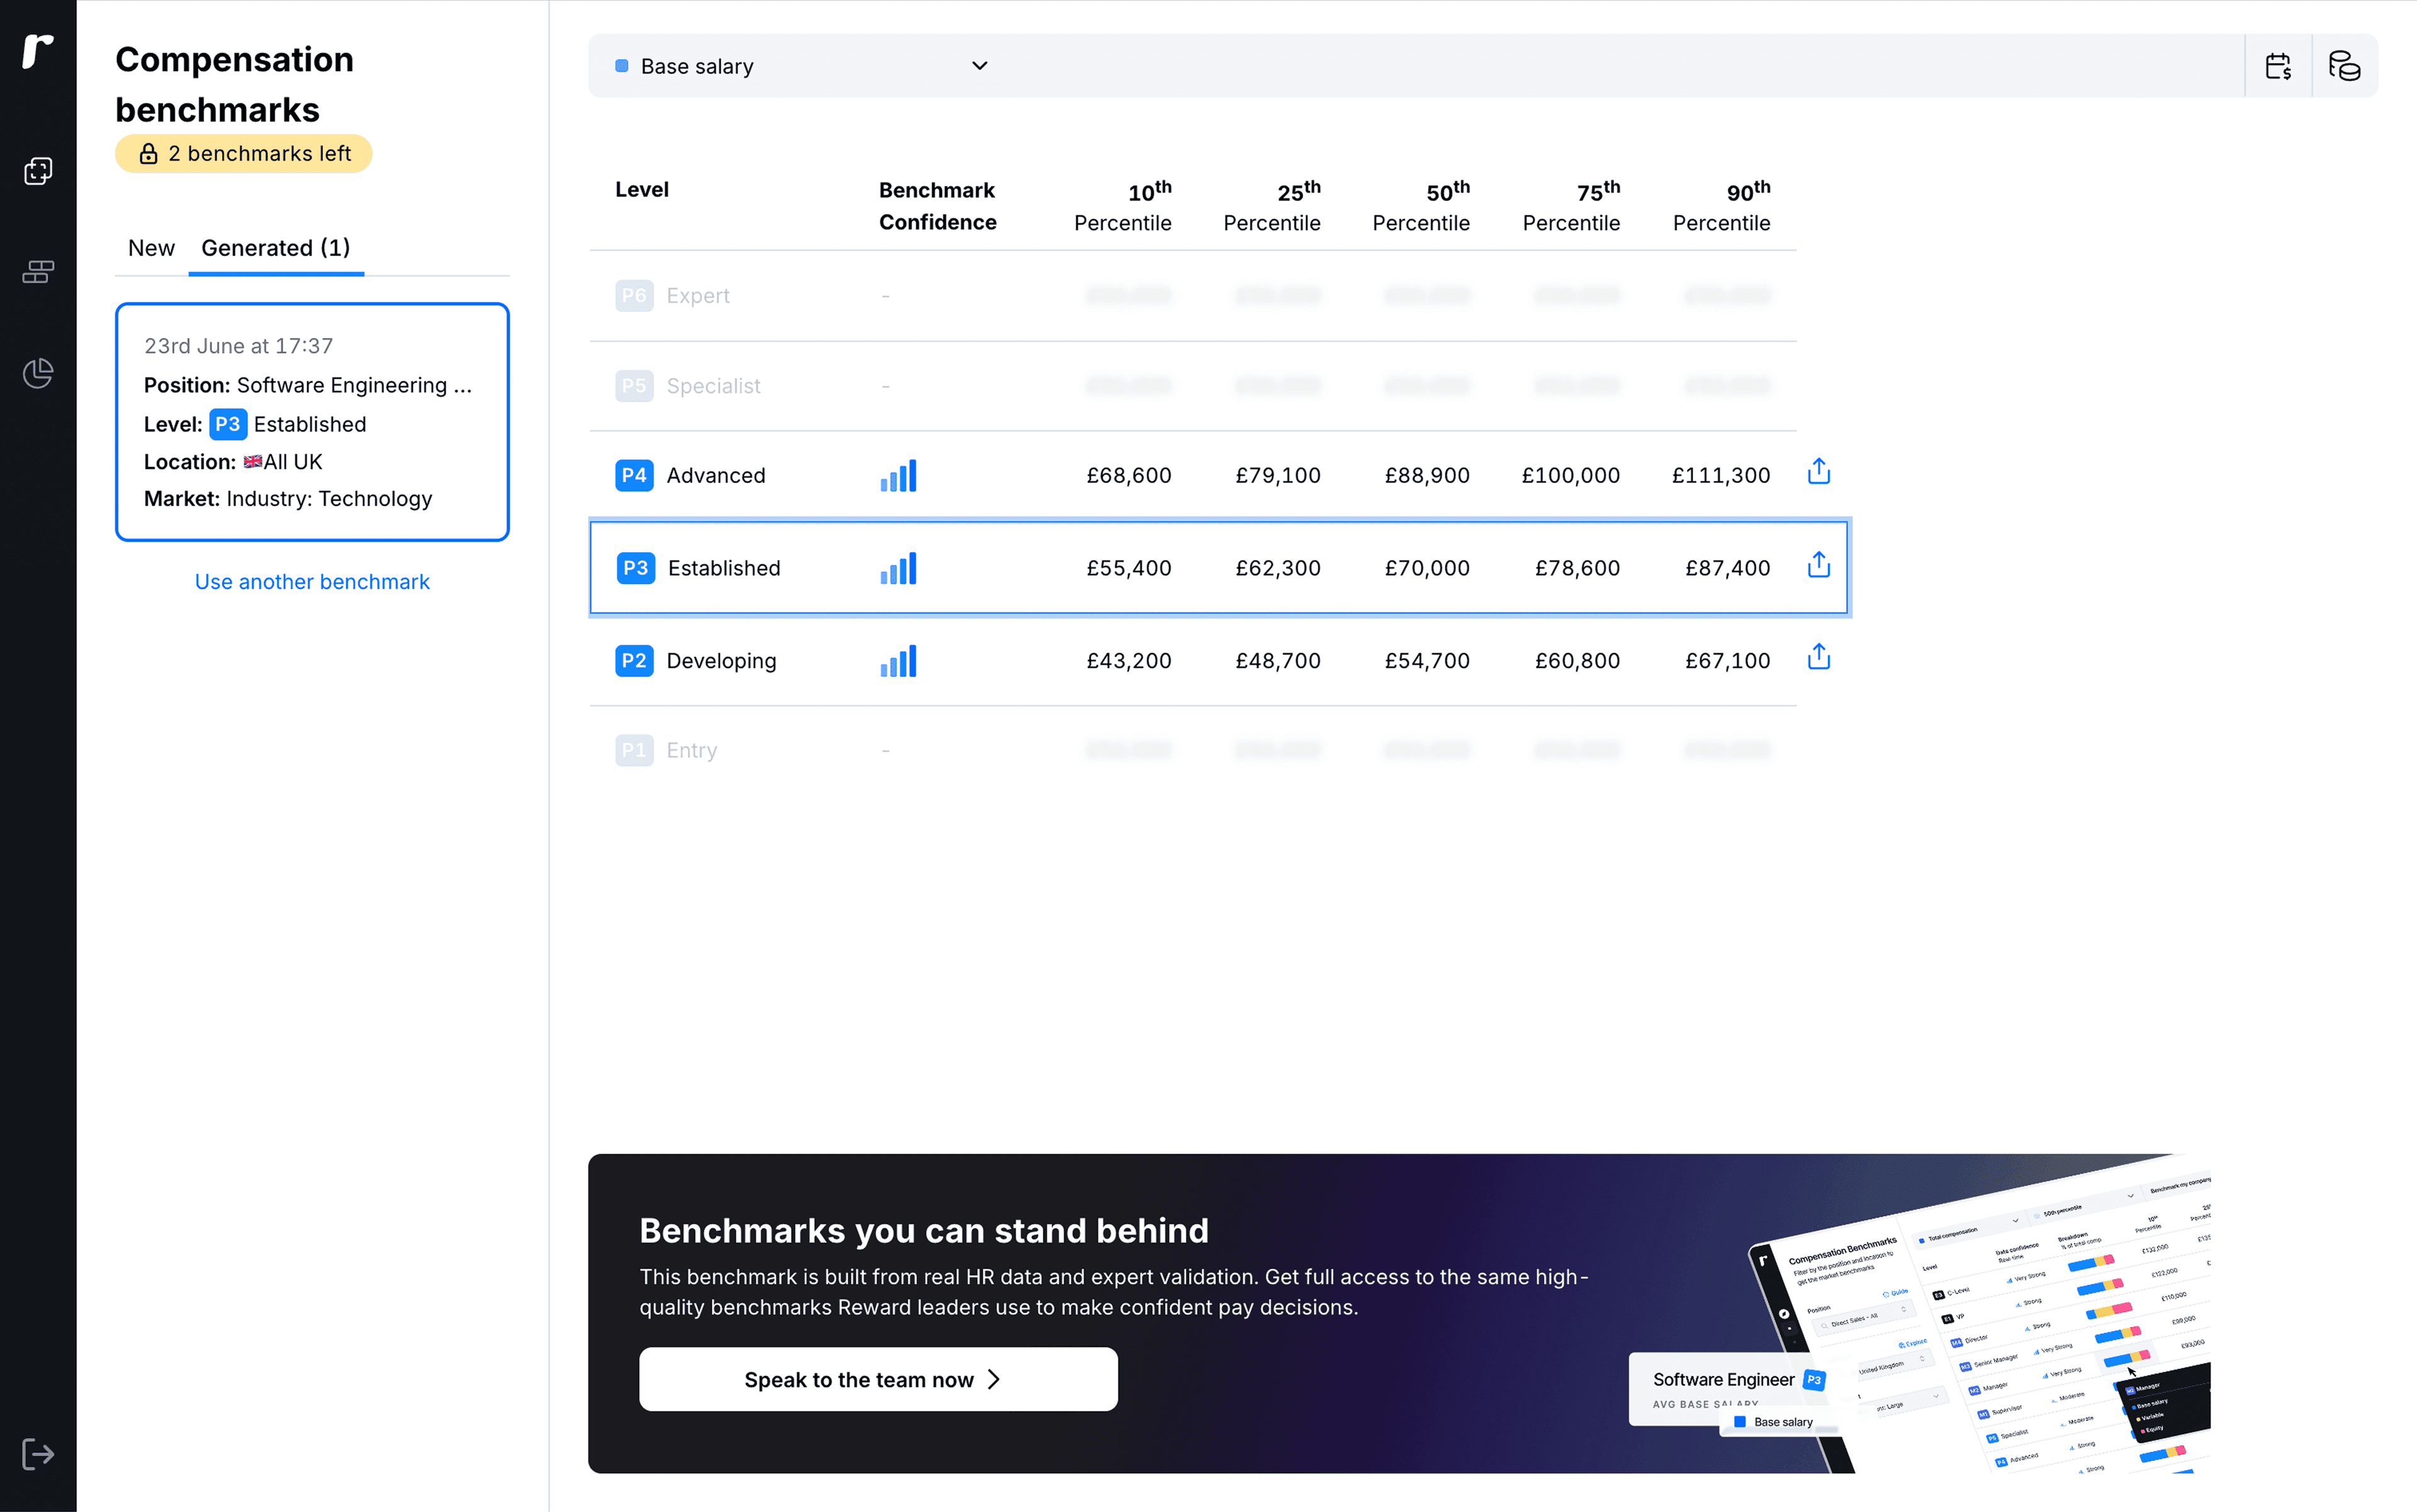This screenshot has height=1512, width=2417.
Task: Click the locked P1 Entry row
Action: click(x=1193, y=750)
